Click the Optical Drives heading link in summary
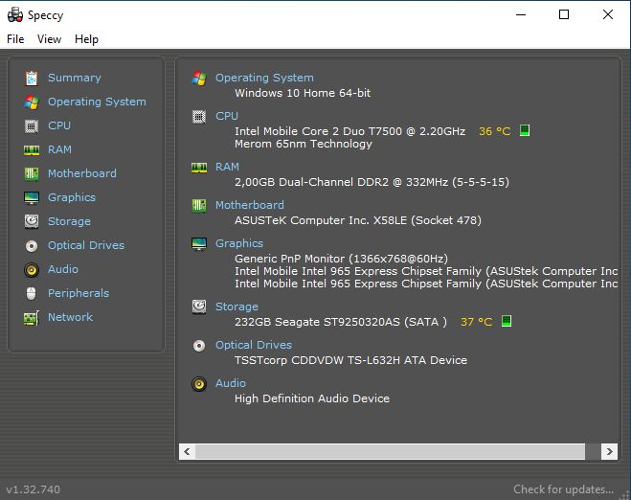This screenshot has height=500, width=631. [254, 345]
